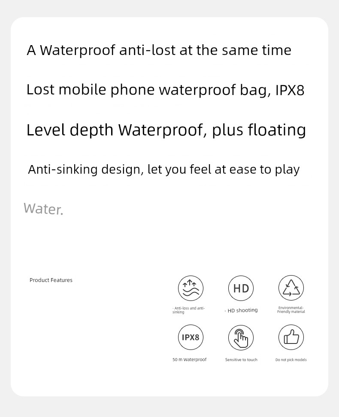Click the 'Level depth Waterproof, plus floating' line

point(166,130)
